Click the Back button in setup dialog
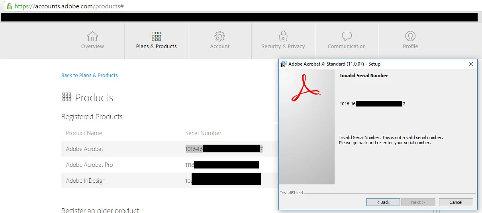 tap(383, 202)
